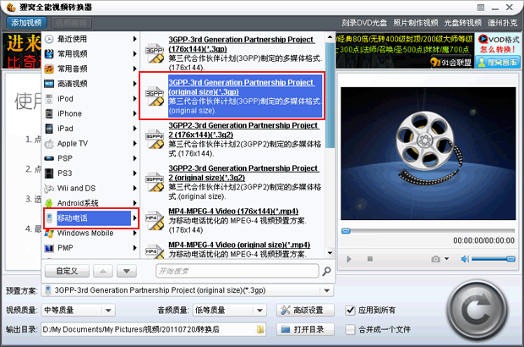Click the magnifier search icon

pos(326,271)
